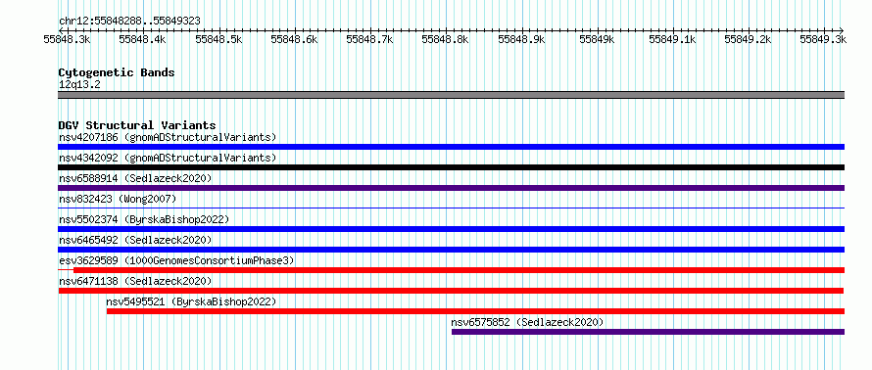Open the nsv4207186 variant label

(168, 137)
